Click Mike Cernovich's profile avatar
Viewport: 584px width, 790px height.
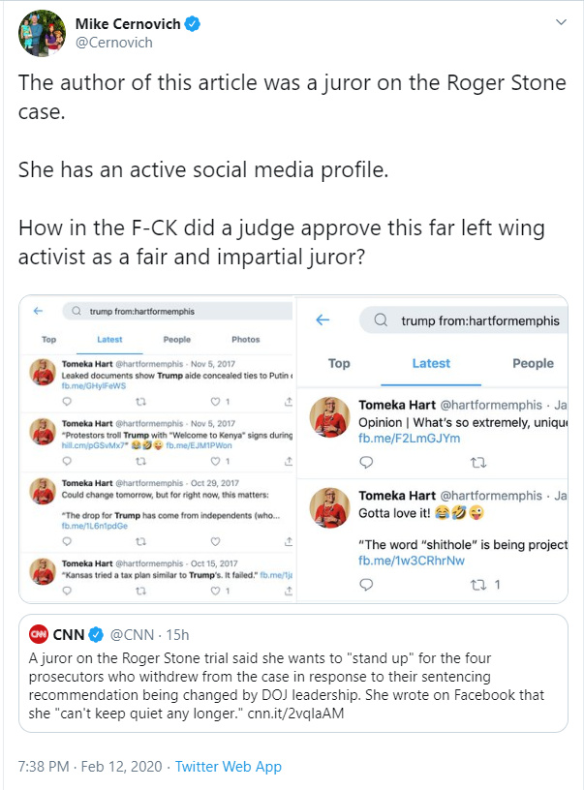pyautogui.click(x=38, y=33)
